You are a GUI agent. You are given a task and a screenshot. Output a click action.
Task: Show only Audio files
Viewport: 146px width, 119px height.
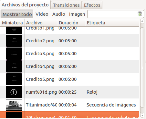pos(59,14)
